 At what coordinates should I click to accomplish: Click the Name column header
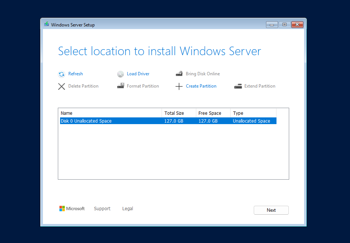[110, 113]
